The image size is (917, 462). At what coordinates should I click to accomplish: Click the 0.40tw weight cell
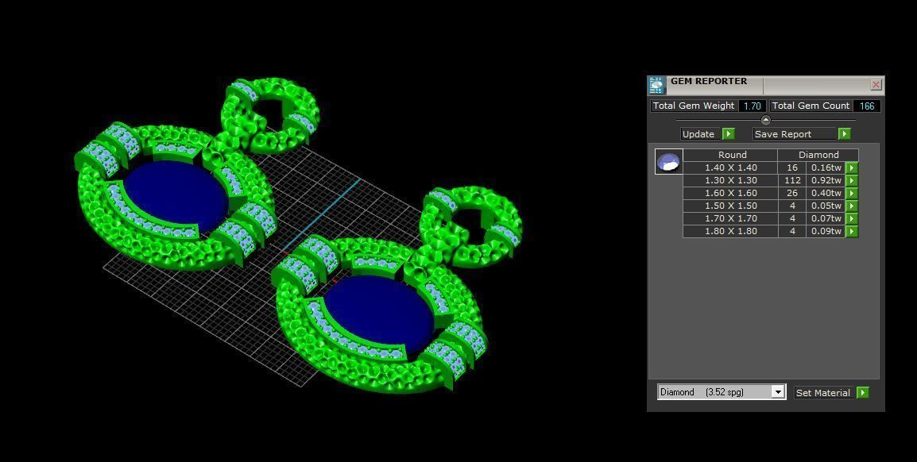pos(826,193)
